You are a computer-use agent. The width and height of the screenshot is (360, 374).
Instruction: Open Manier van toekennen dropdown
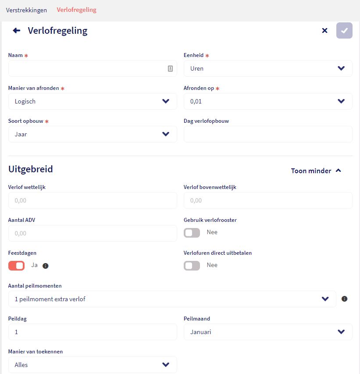(93, 365)
